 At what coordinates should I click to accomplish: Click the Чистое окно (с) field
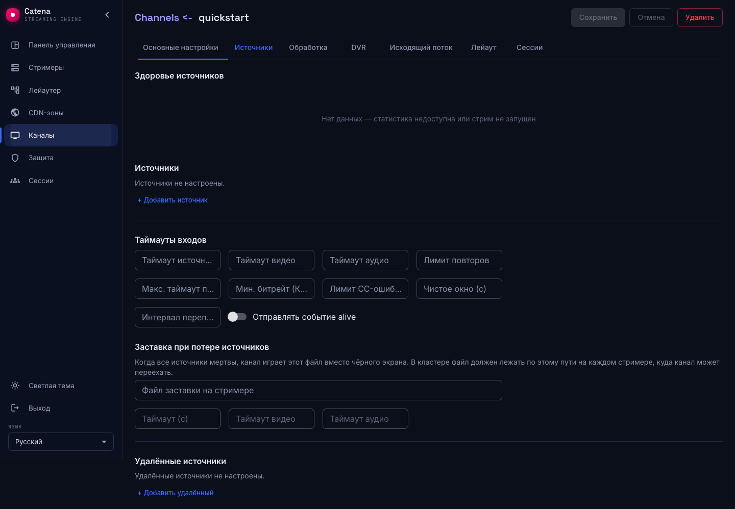pos(459,289)
